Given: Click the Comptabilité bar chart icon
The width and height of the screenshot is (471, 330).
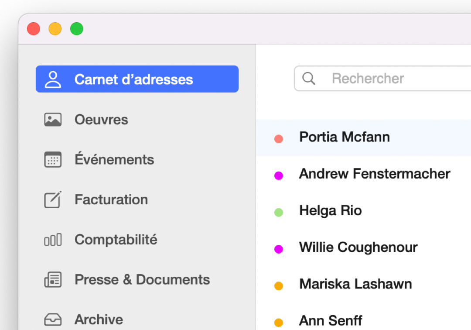Looking at the screenshot, I should coord(53,240).
